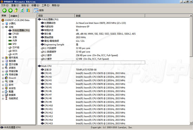193x130 pixels.
Task: Click the vertical scrollbar thumb
Action: (x=191, y=37)
